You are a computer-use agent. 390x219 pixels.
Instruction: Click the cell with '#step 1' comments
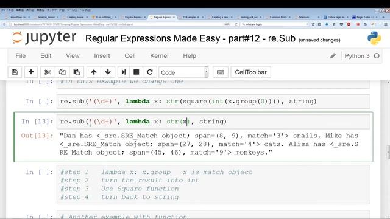click(213, 184)
